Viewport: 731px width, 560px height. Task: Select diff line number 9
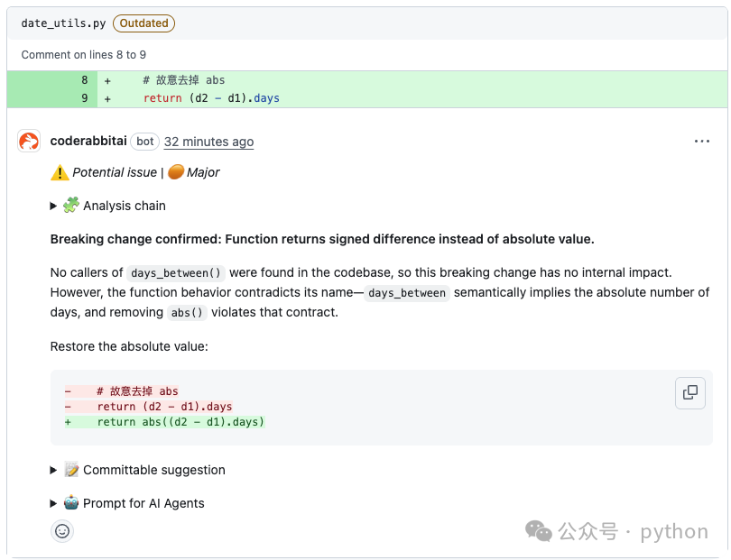click(x=85, y=98)
